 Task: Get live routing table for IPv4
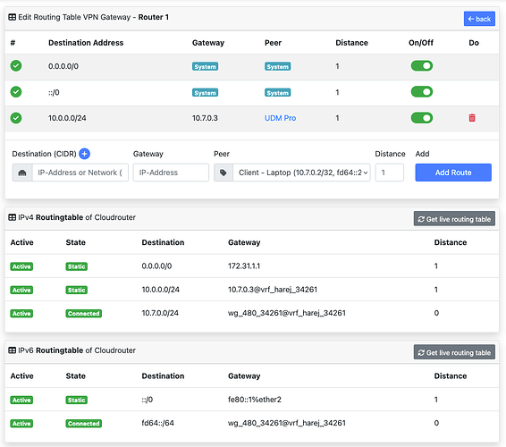point(454,219)
